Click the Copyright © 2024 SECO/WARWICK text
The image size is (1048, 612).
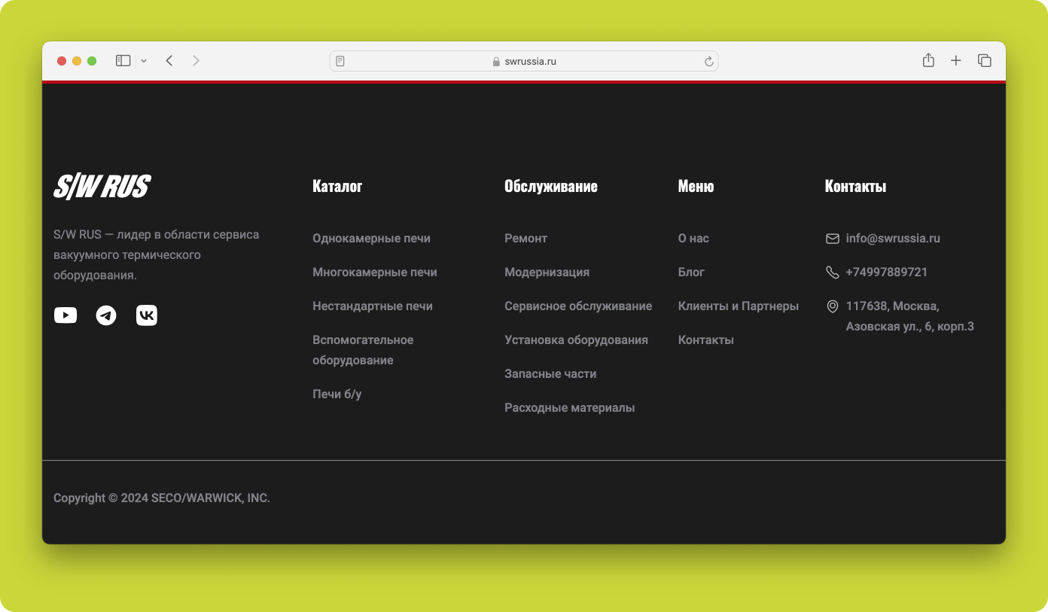coord(162,498)
